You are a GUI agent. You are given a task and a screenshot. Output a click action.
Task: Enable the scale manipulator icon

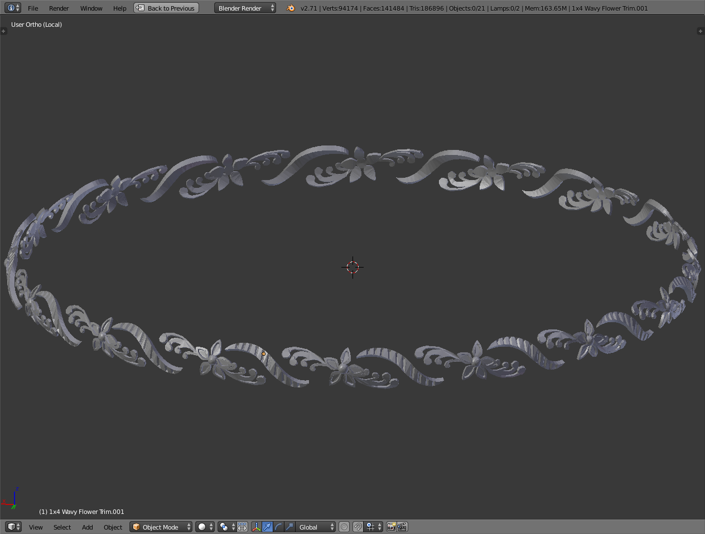coord(289,527)
